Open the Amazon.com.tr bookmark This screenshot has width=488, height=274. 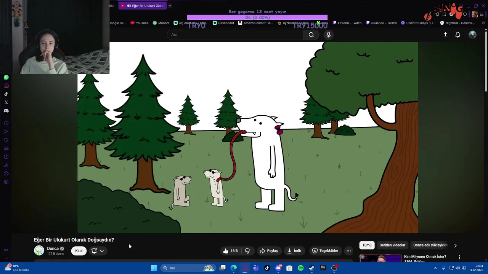point(255,23)
